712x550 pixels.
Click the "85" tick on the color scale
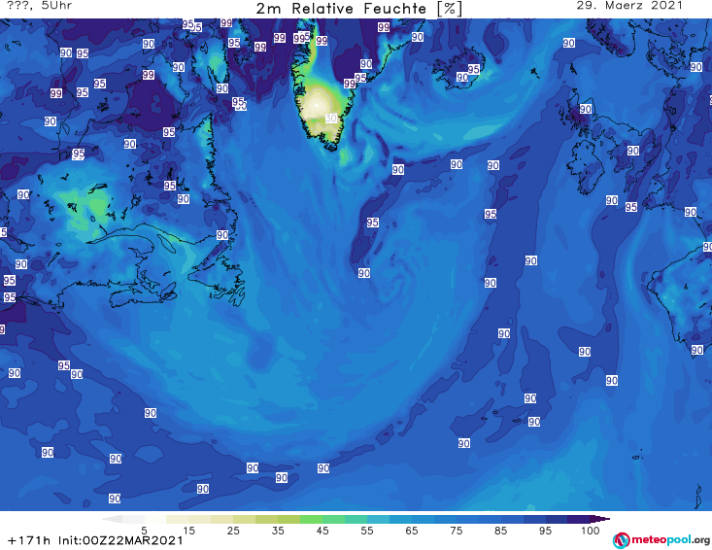coord(500,531)
